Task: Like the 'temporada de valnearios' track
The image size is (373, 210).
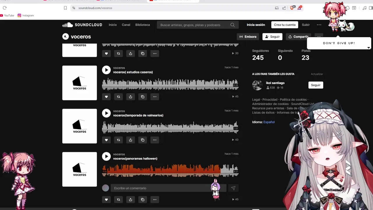Action: point(106,140)
